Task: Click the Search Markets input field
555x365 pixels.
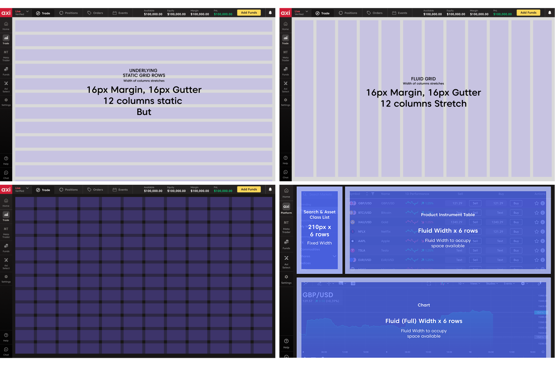Action: click(320, 194)
